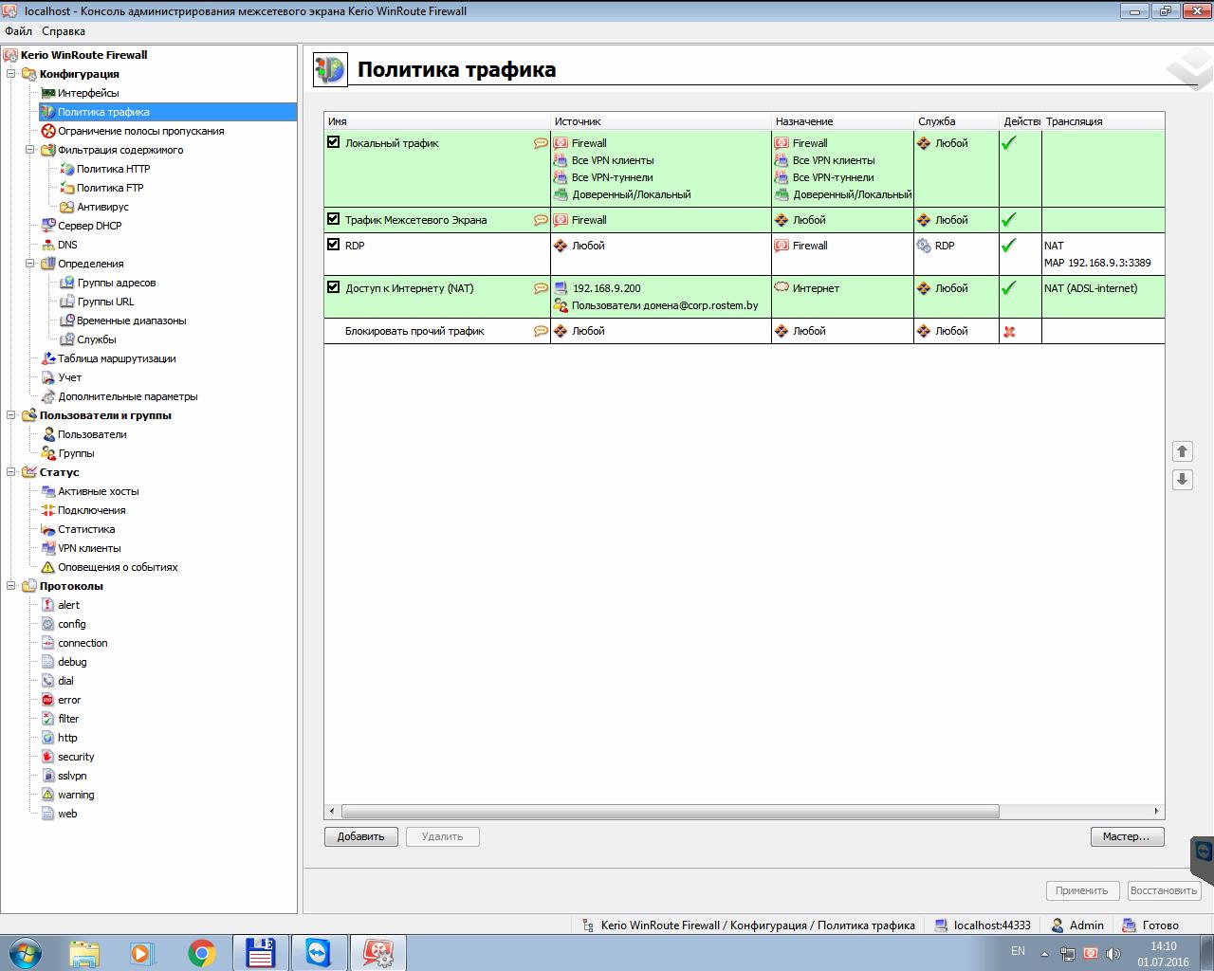Click the VPN клиенты tree icon
This screenshot has height=971, width=1214.
coord(48,548)
